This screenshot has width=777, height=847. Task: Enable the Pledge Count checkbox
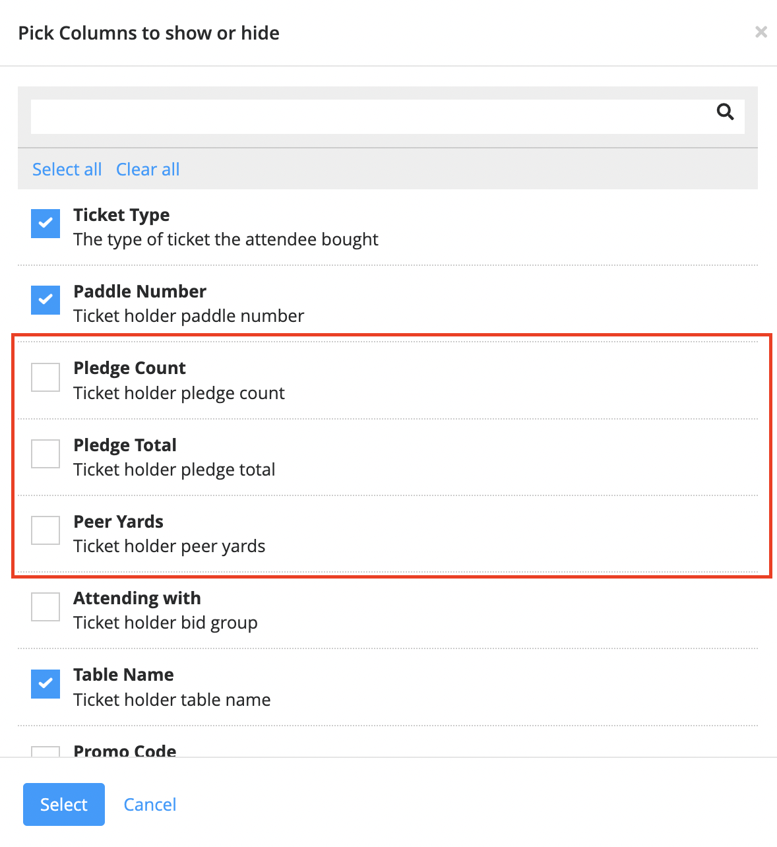(x=46, y=377)
